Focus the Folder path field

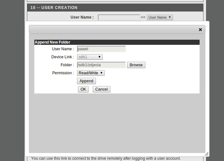(x=101, y=65)
